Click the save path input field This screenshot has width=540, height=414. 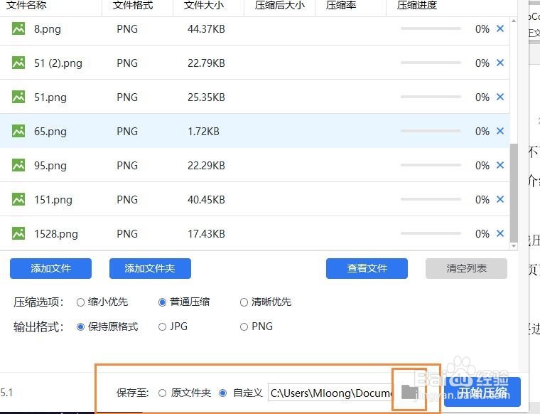pos(330,393)
